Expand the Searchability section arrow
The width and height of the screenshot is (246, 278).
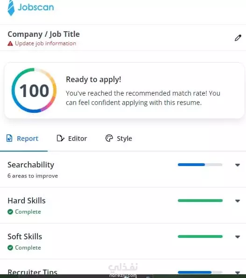[x=238, y=165]
